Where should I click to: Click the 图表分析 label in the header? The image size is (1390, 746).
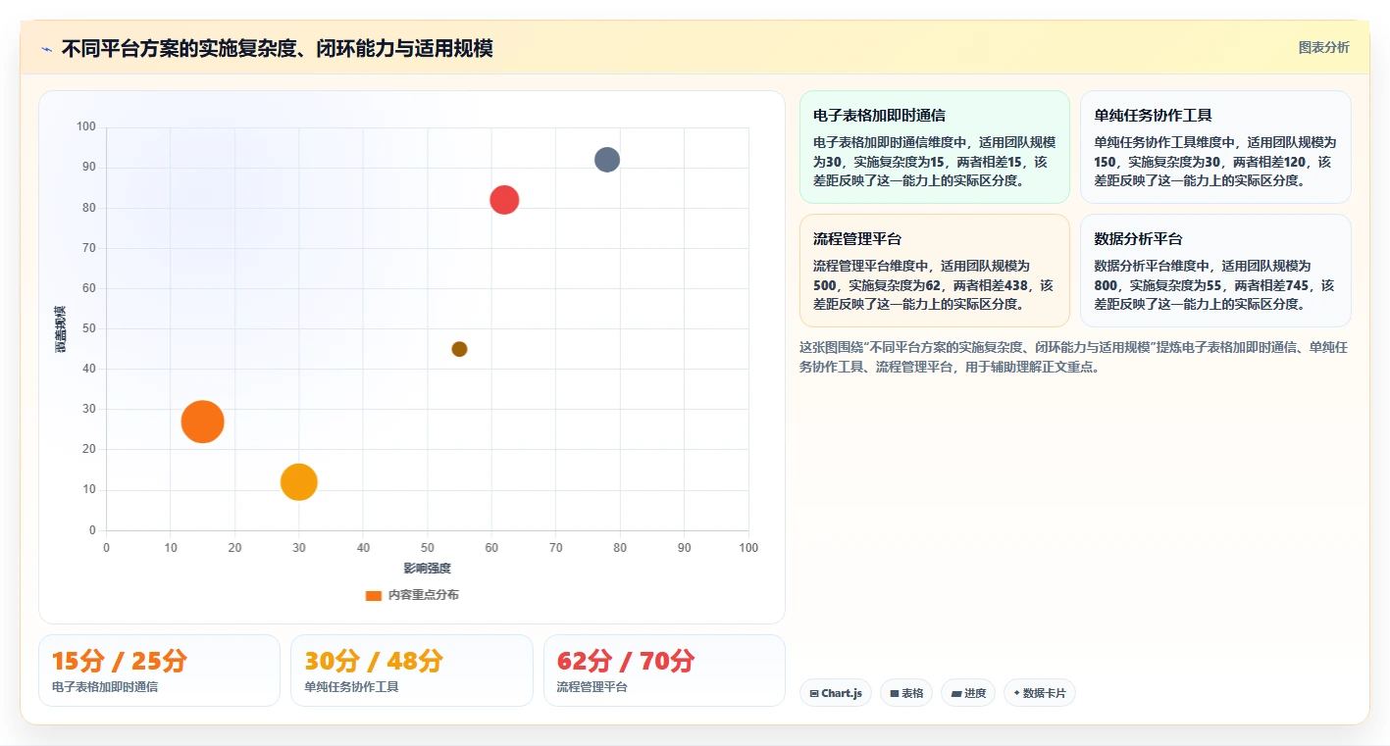point(1323,47)
